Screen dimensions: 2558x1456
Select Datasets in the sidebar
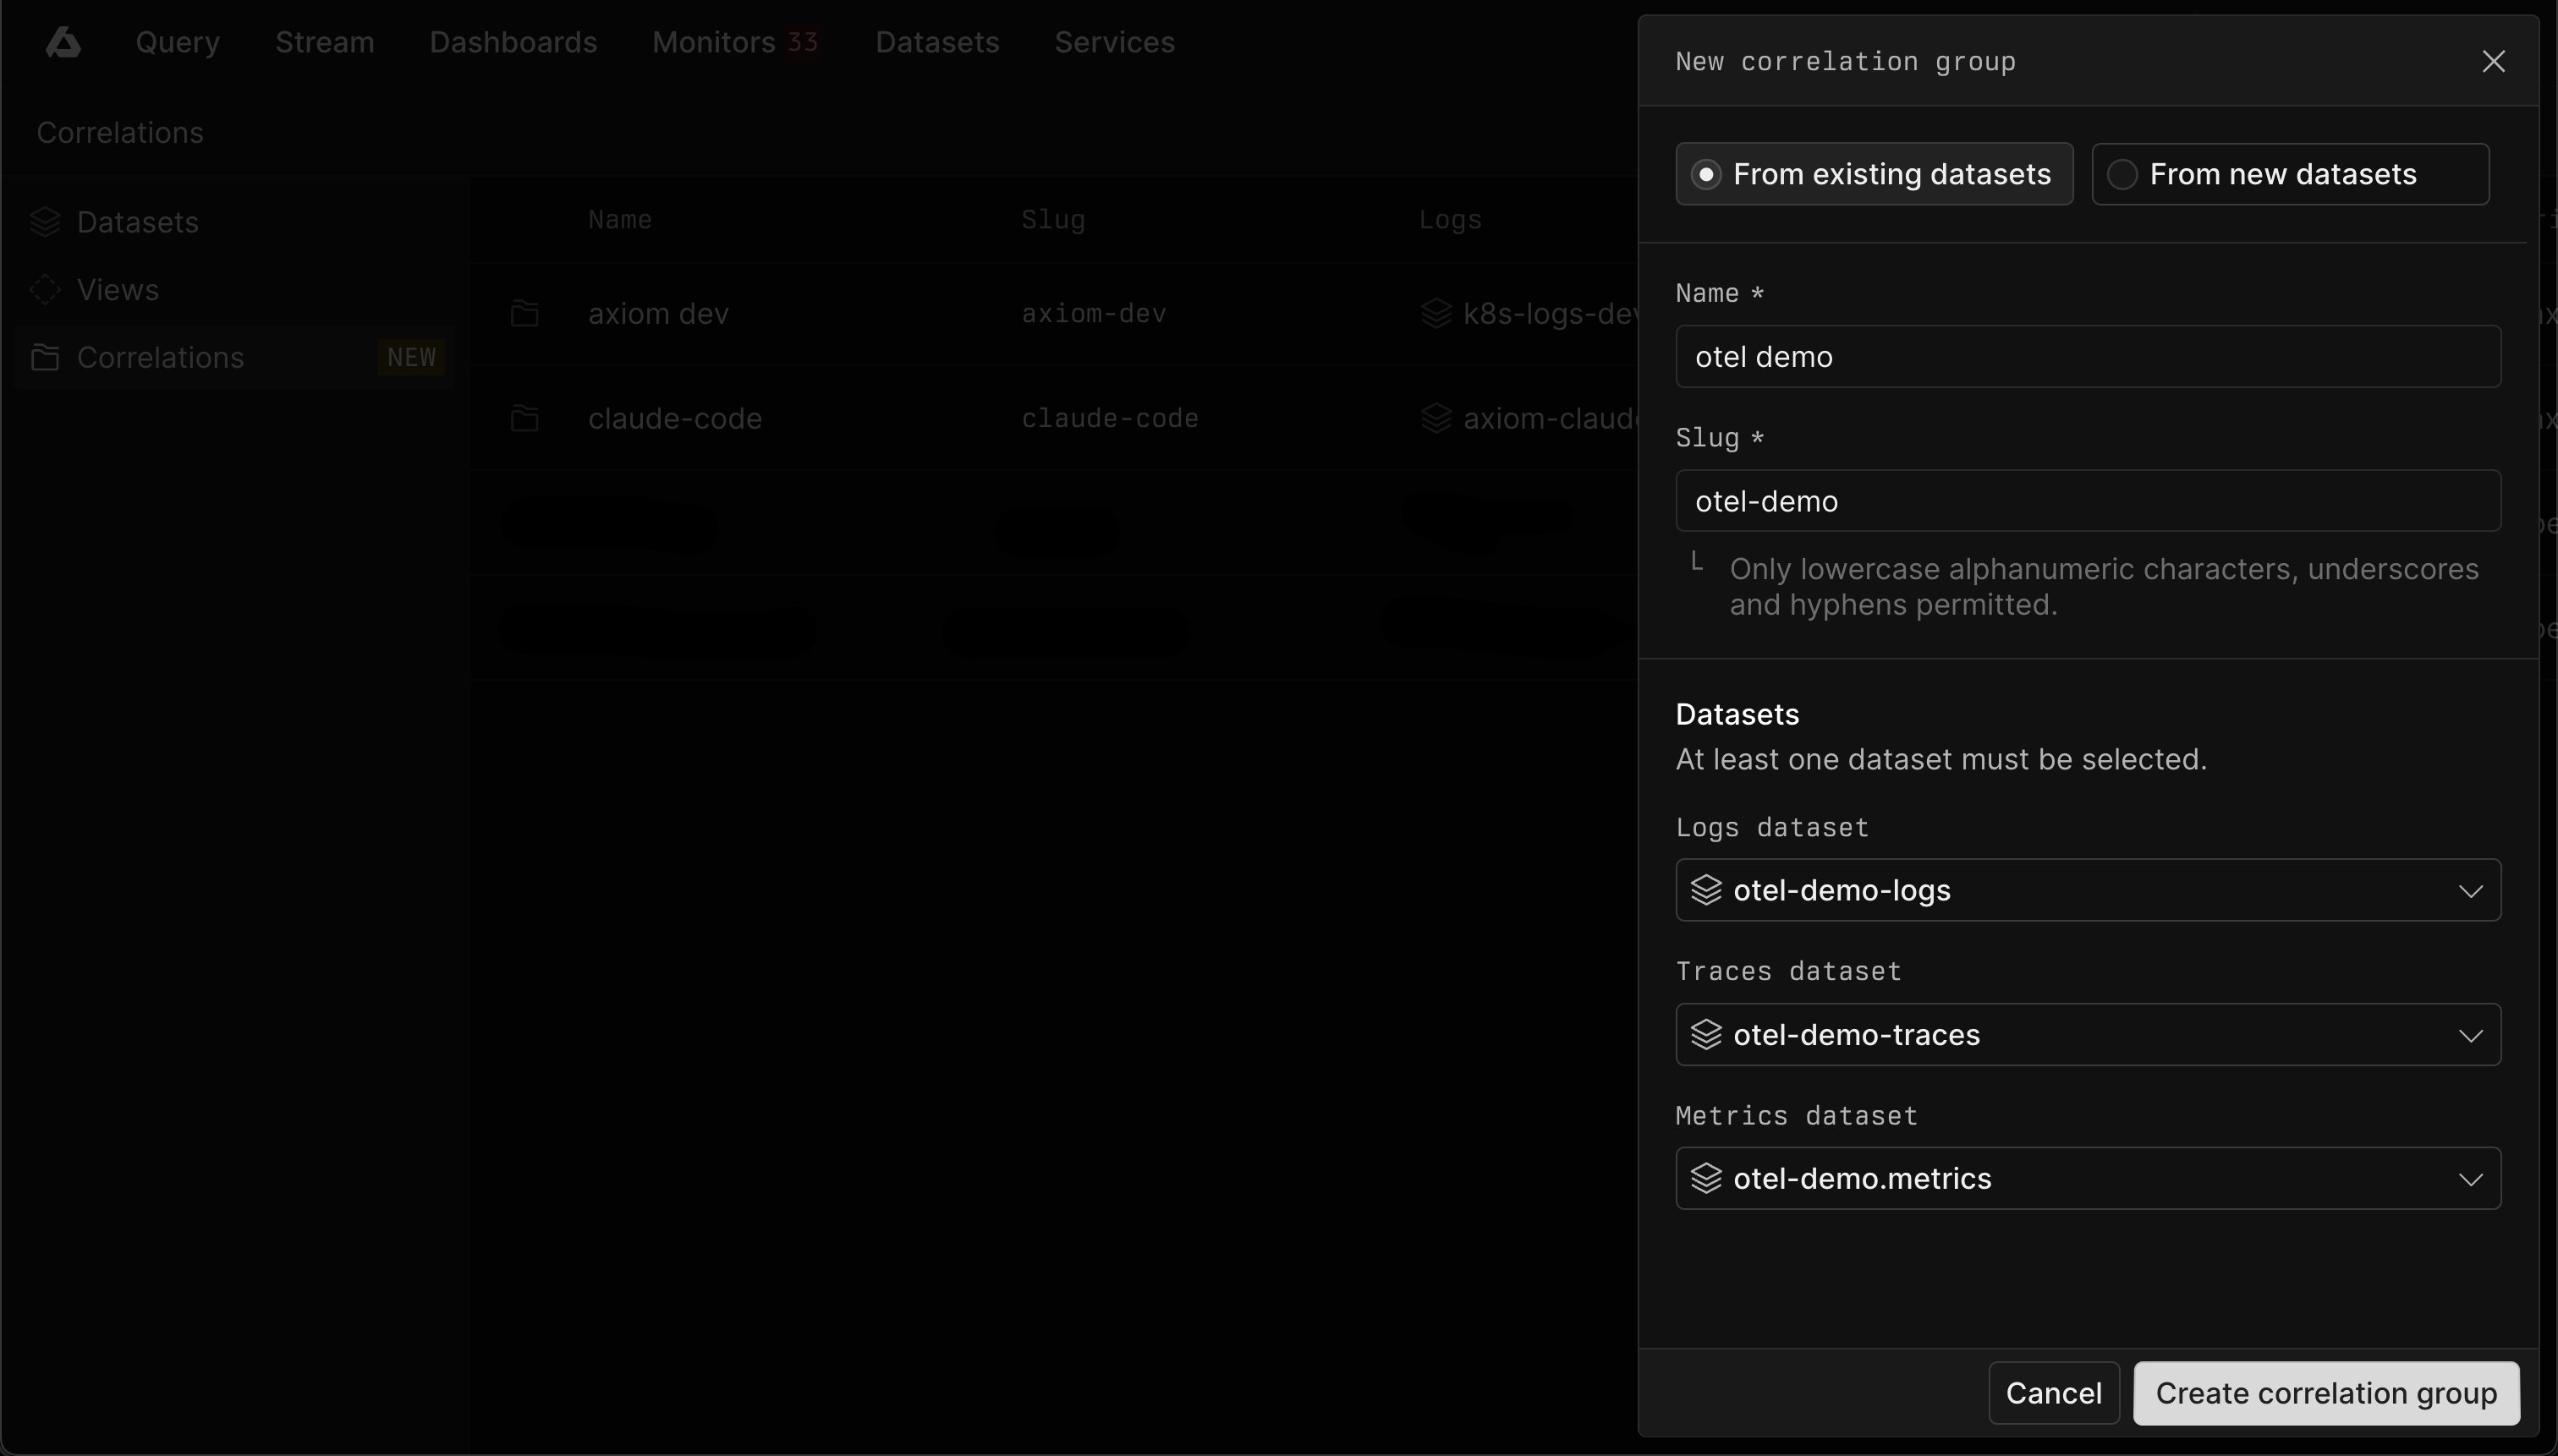click(234, 222)
